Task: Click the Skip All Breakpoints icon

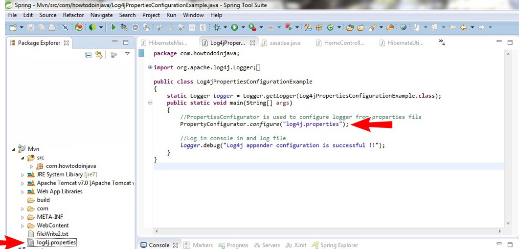Action: coord(65,27)
